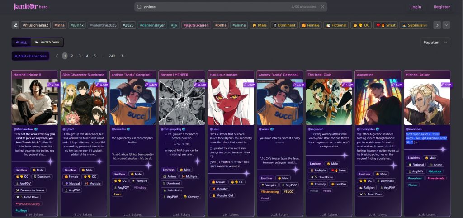The height and width of the screenshot is (218, 463).
Task: Toggle the #anime tag filter
Action: coord(240,25)
